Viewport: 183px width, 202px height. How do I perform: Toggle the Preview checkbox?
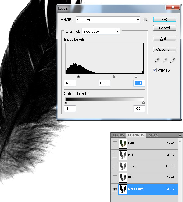click(155, 70)
